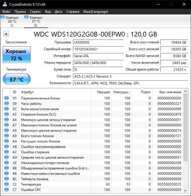Screen dimensions: 191x196
Task: Click the scroll down arrow in attribute list
Action: click(x=186, y=191)
